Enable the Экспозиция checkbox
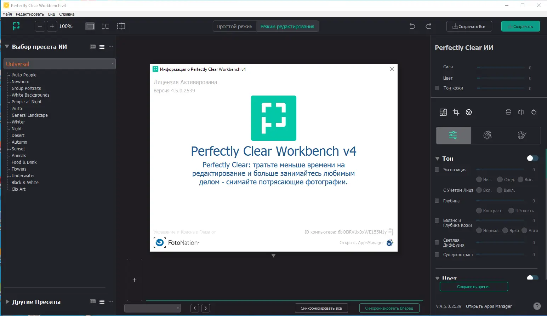This screenshot has height=316, width=547. [x=437, y=170]
